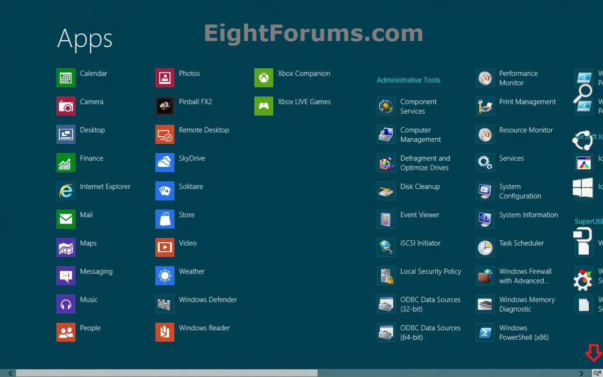Screen dimensions: 603x377
Task: Open the Windows Defender icon
Action: [x=165, y=304]
